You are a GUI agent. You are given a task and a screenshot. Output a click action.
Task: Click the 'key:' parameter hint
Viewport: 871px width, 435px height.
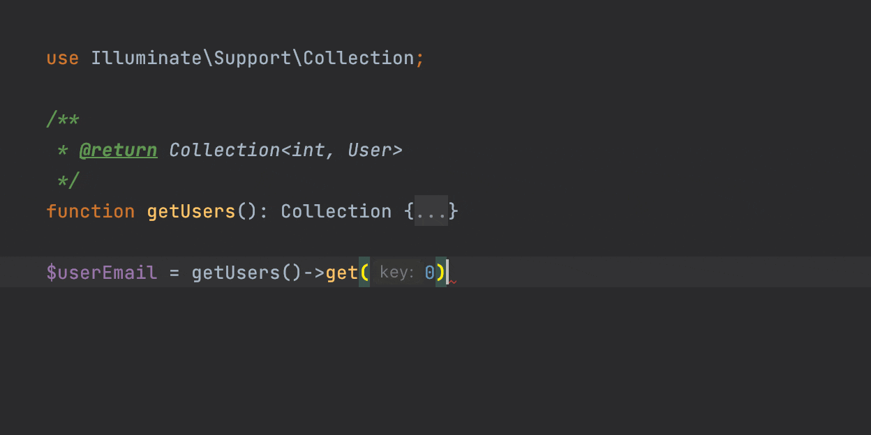tap(396, 273)
